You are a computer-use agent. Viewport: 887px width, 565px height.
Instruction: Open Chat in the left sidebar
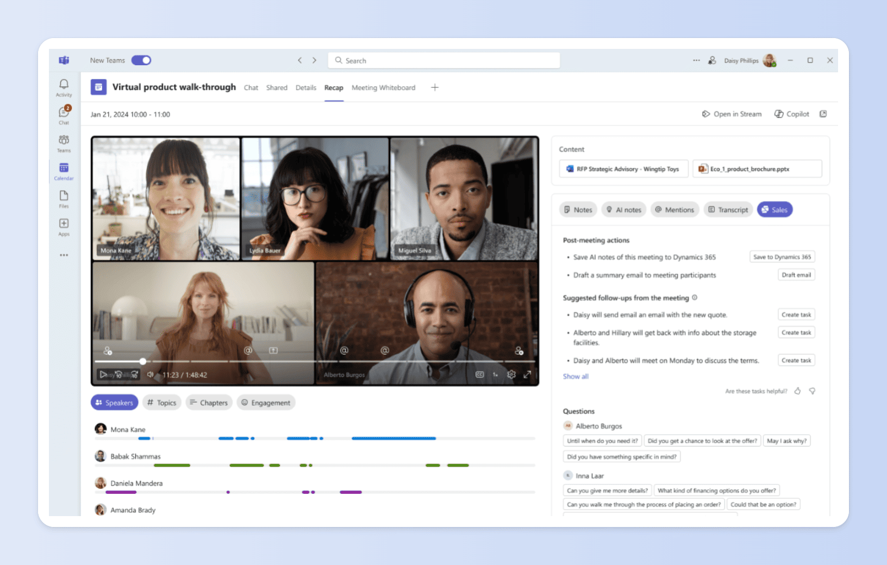click(x=64, y=115)
